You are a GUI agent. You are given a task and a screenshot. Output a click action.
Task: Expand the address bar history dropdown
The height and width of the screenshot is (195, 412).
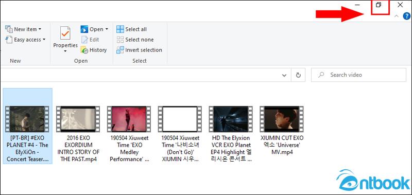click(x=284, y=75)
